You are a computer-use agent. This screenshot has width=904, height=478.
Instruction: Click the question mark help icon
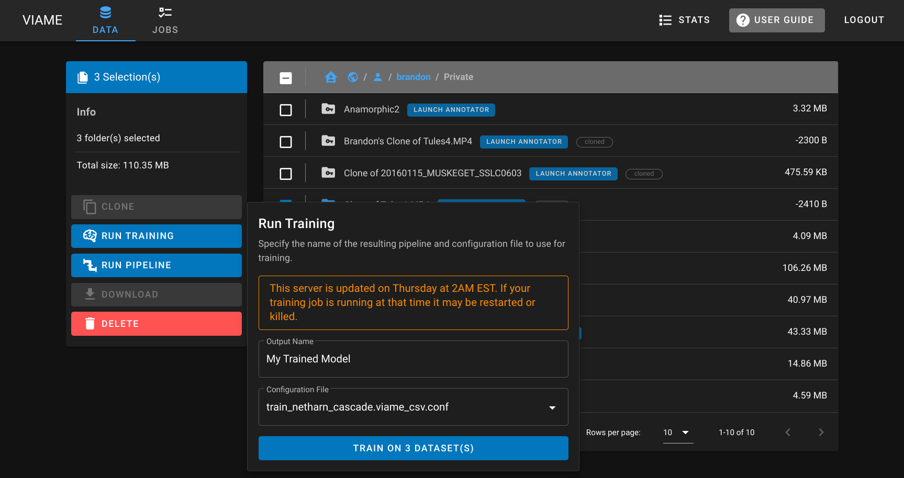click(743, 20)
